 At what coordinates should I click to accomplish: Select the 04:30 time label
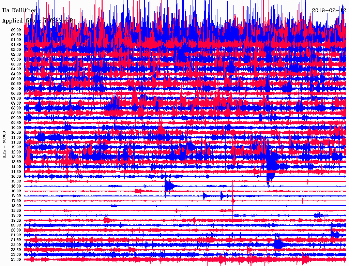16,74
